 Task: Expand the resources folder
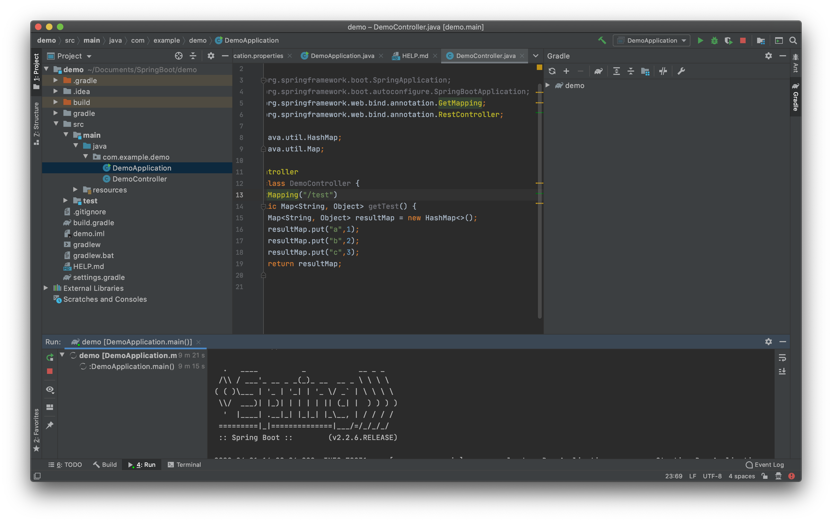75,190
